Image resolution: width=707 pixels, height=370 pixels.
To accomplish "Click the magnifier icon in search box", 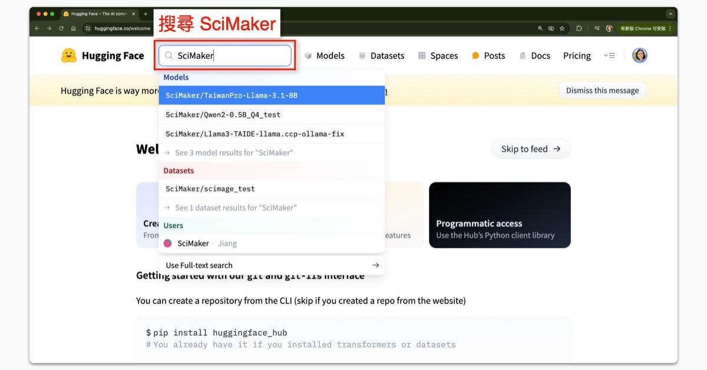I will tap(169, 55).
